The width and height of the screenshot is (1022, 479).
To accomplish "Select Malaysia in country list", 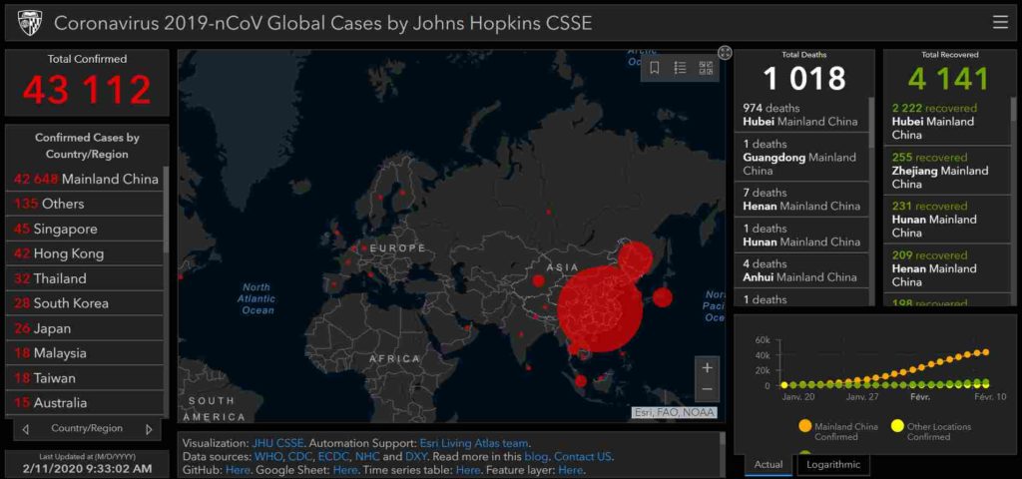I will [x=84, y=353].
